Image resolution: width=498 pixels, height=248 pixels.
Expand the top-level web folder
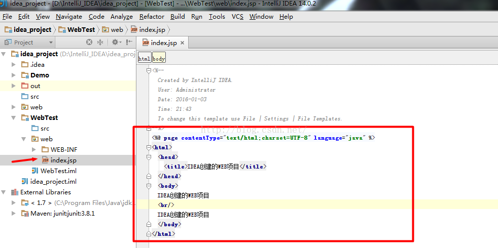click(x=13, y=107)
